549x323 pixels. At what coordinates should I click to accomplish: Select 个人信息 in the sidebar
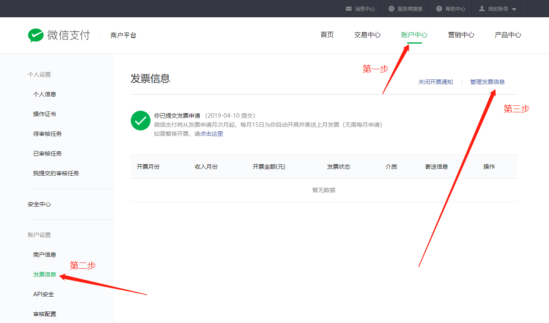[44, 94]
